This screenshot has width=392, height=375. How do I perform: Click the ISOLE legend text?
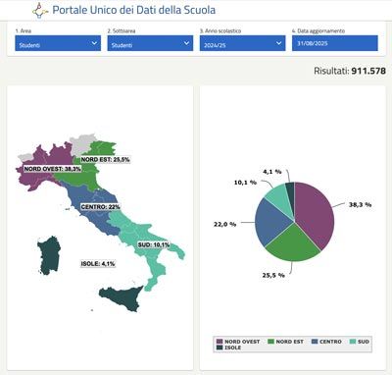pyautogui.click(x=232, y=348)
